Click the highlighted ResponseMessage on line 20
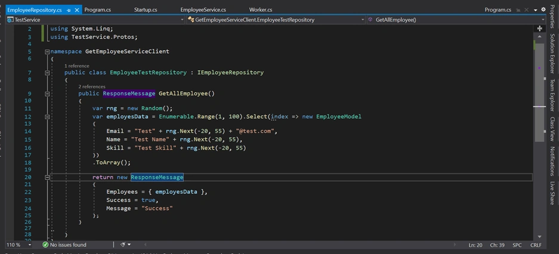Image resolution: width=559 pixels, height=254 pixels. click(157, 177)
